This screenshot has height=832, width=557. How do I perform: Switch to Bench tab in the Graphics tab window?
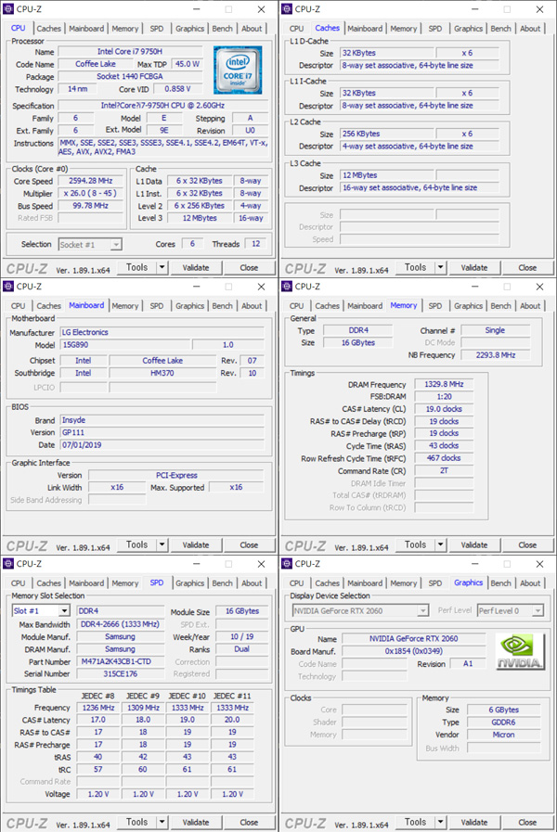(x=500, y=583)
